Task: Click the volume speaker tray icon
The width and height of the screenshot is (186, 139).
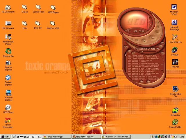Action: [x=153, y=137]
